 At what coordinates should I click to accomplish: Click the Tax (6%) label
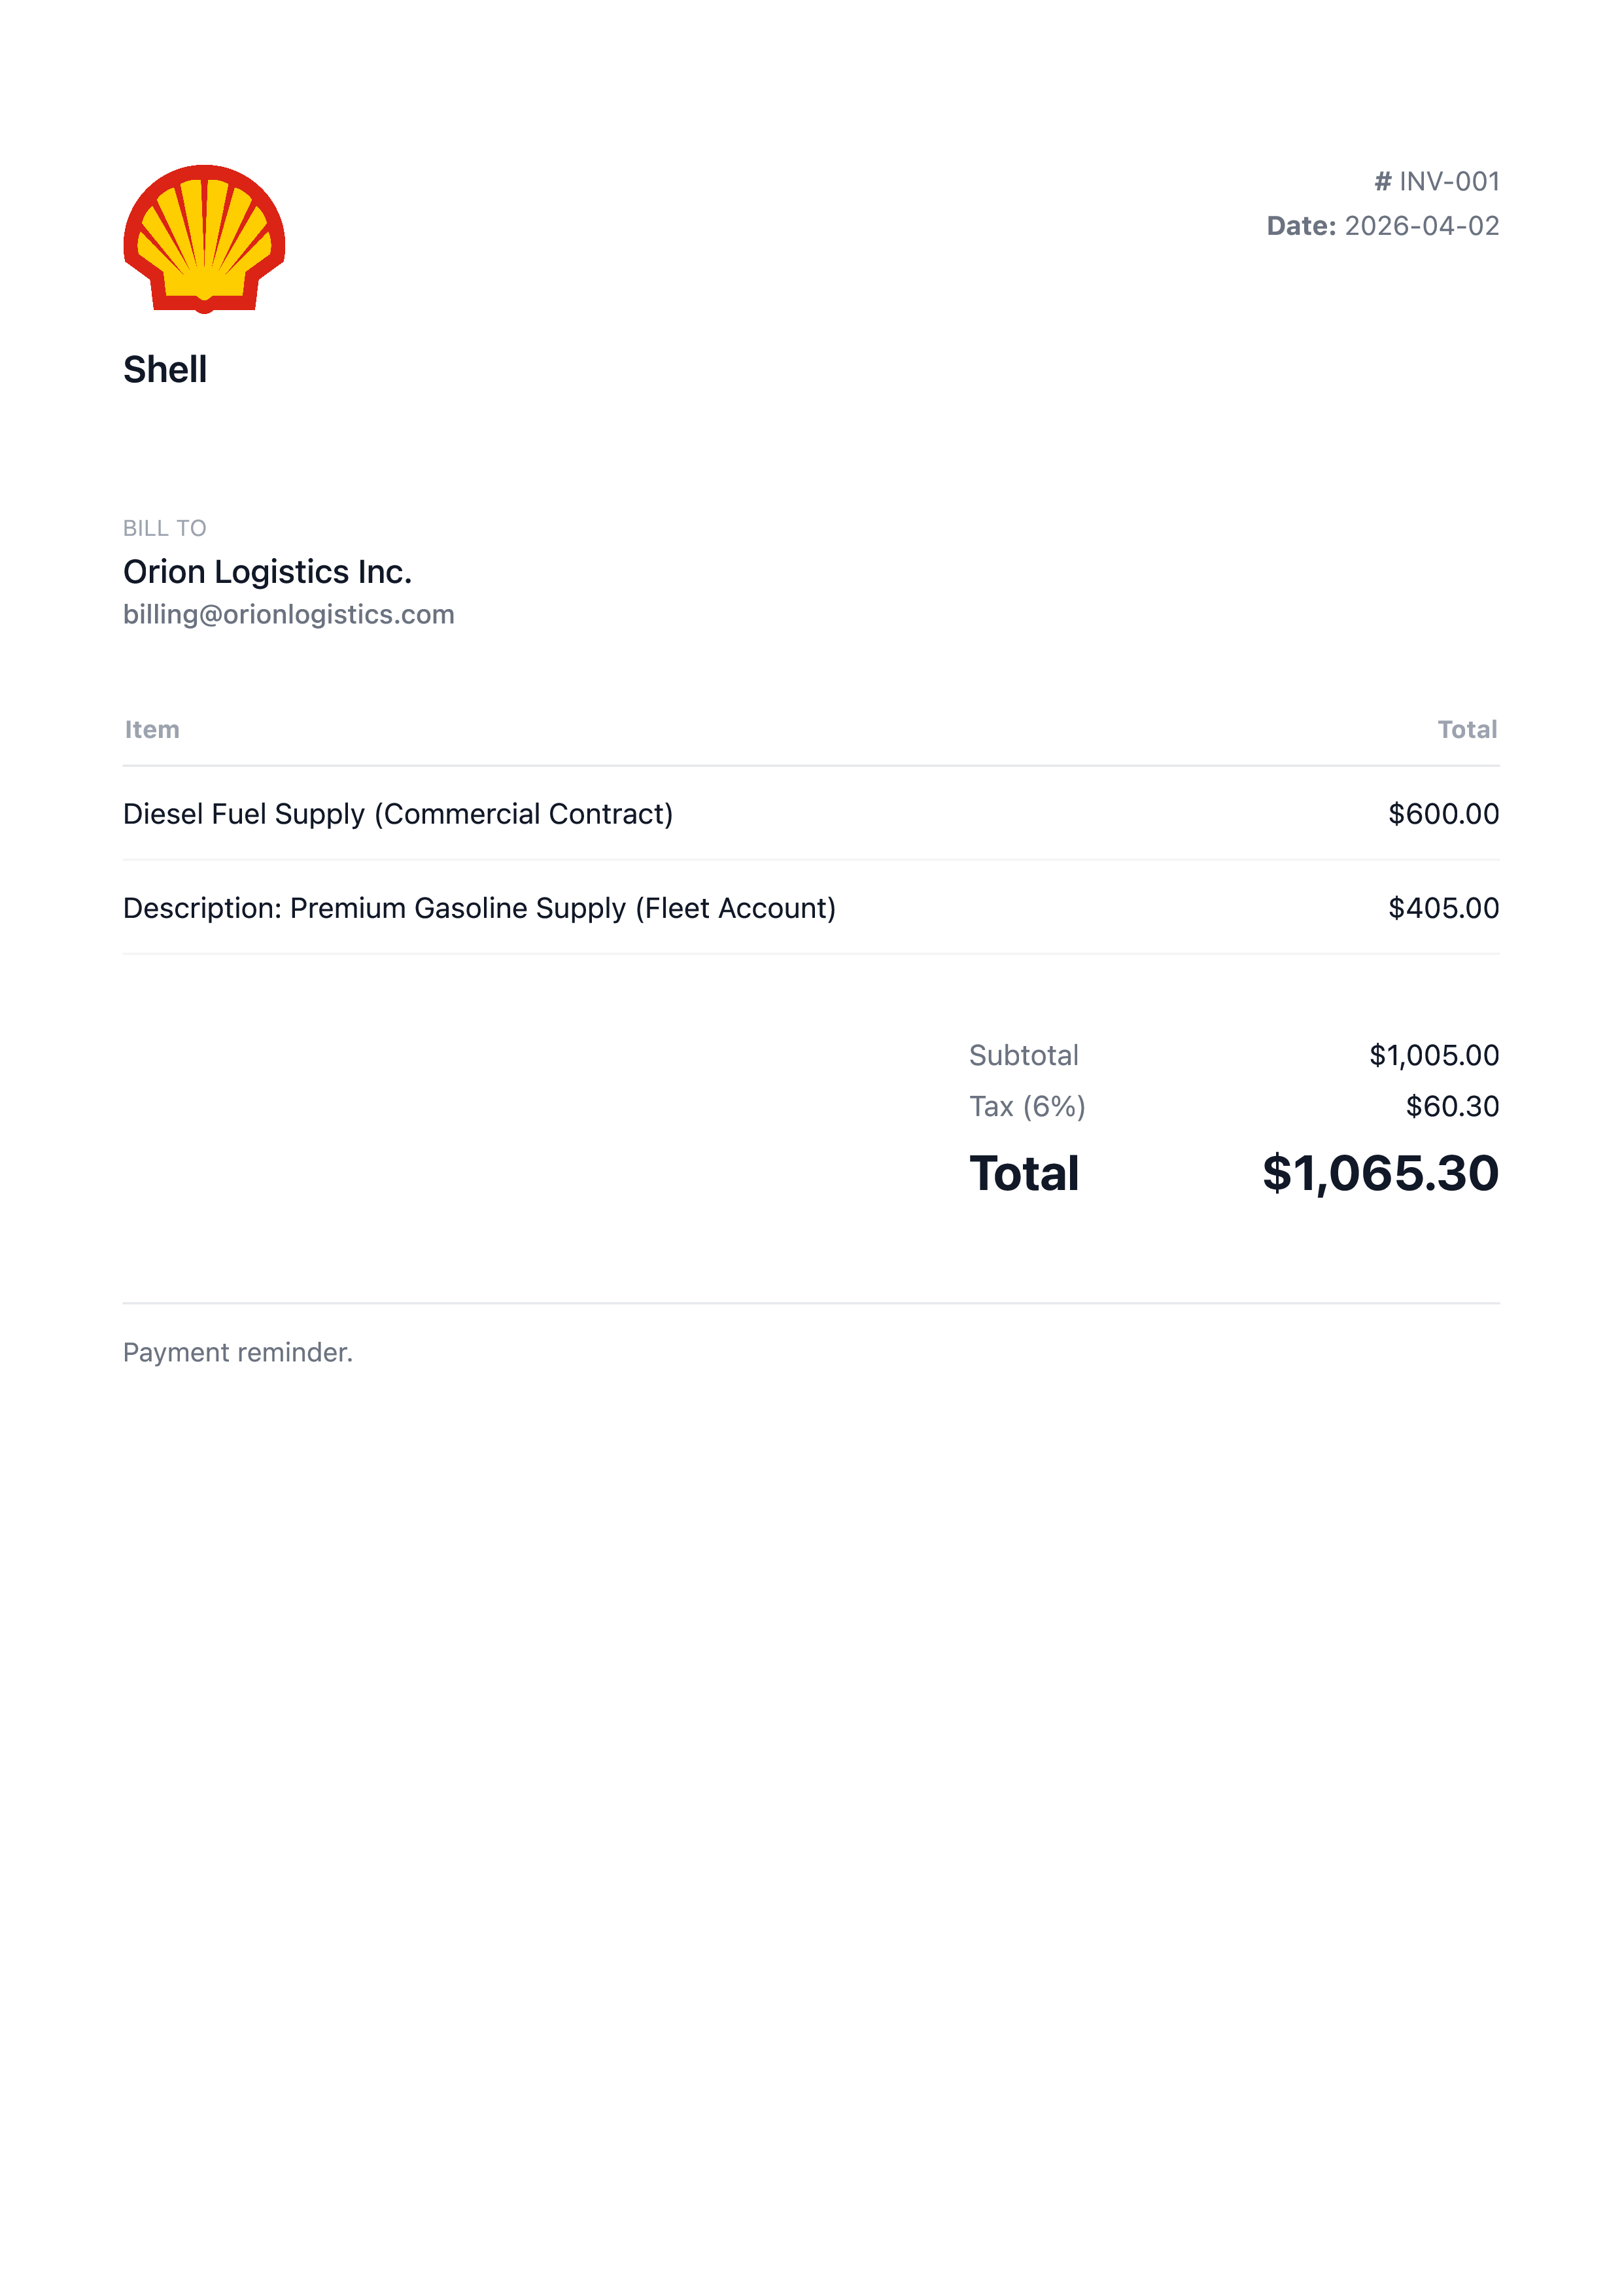[1027, 1107]
